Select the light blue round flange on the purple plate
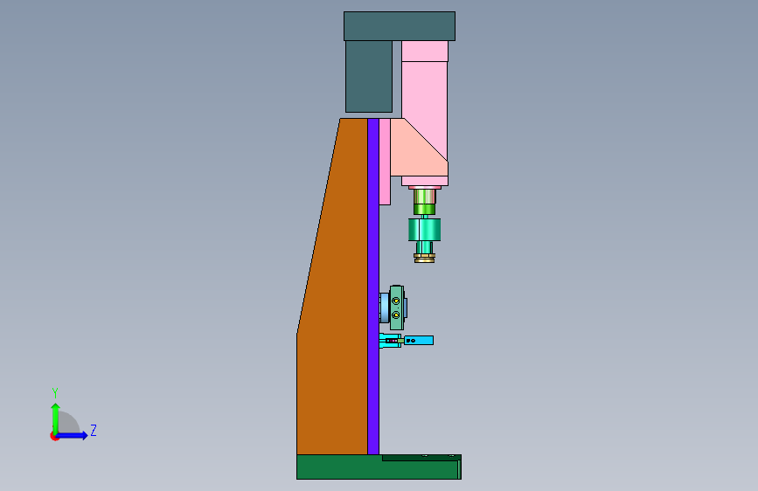The width and height of the screenshot is (758, 491). point(384,308)
